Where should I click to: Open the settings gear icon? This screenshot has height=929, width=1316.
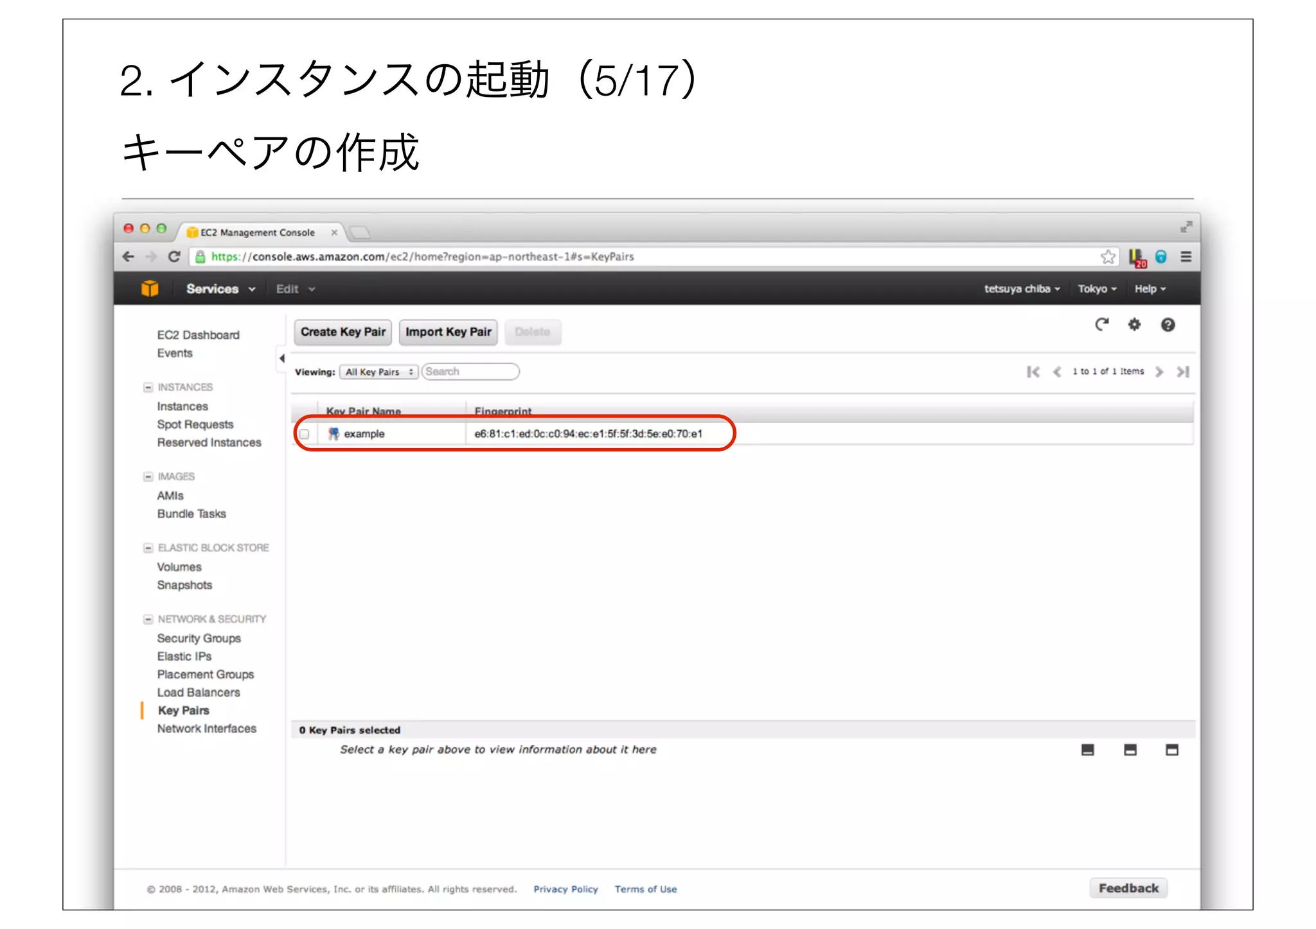(1134, 325)
